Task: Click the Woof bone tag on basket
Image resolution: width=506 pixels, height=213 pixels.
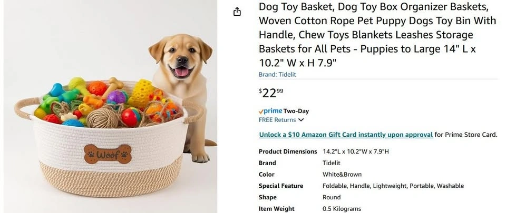Action: (108, 154)
